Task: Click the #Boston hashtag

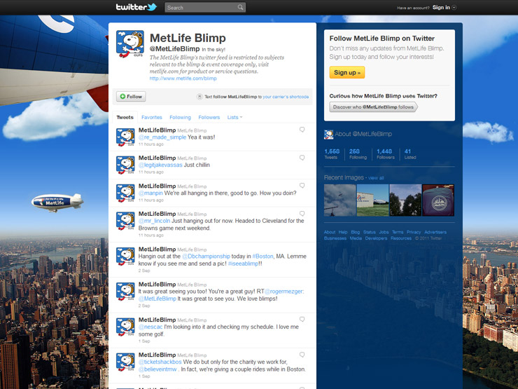Action: [x=262, y=257]
